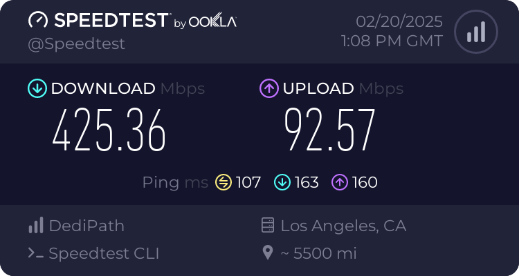The height and width of the screenshot is (276, 519).
Task: Click the Speedtest gauge logo icon
Action: pyautogui.click(x=38, y=20)
